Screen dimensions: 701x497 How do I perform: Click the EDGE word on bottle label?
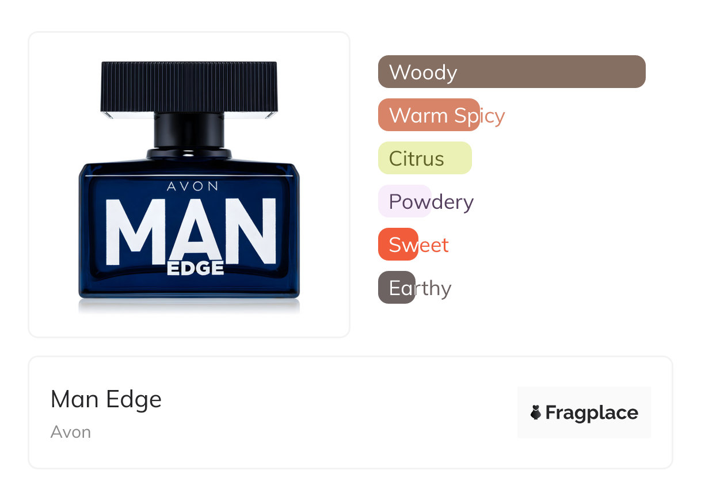pos(195,268)
